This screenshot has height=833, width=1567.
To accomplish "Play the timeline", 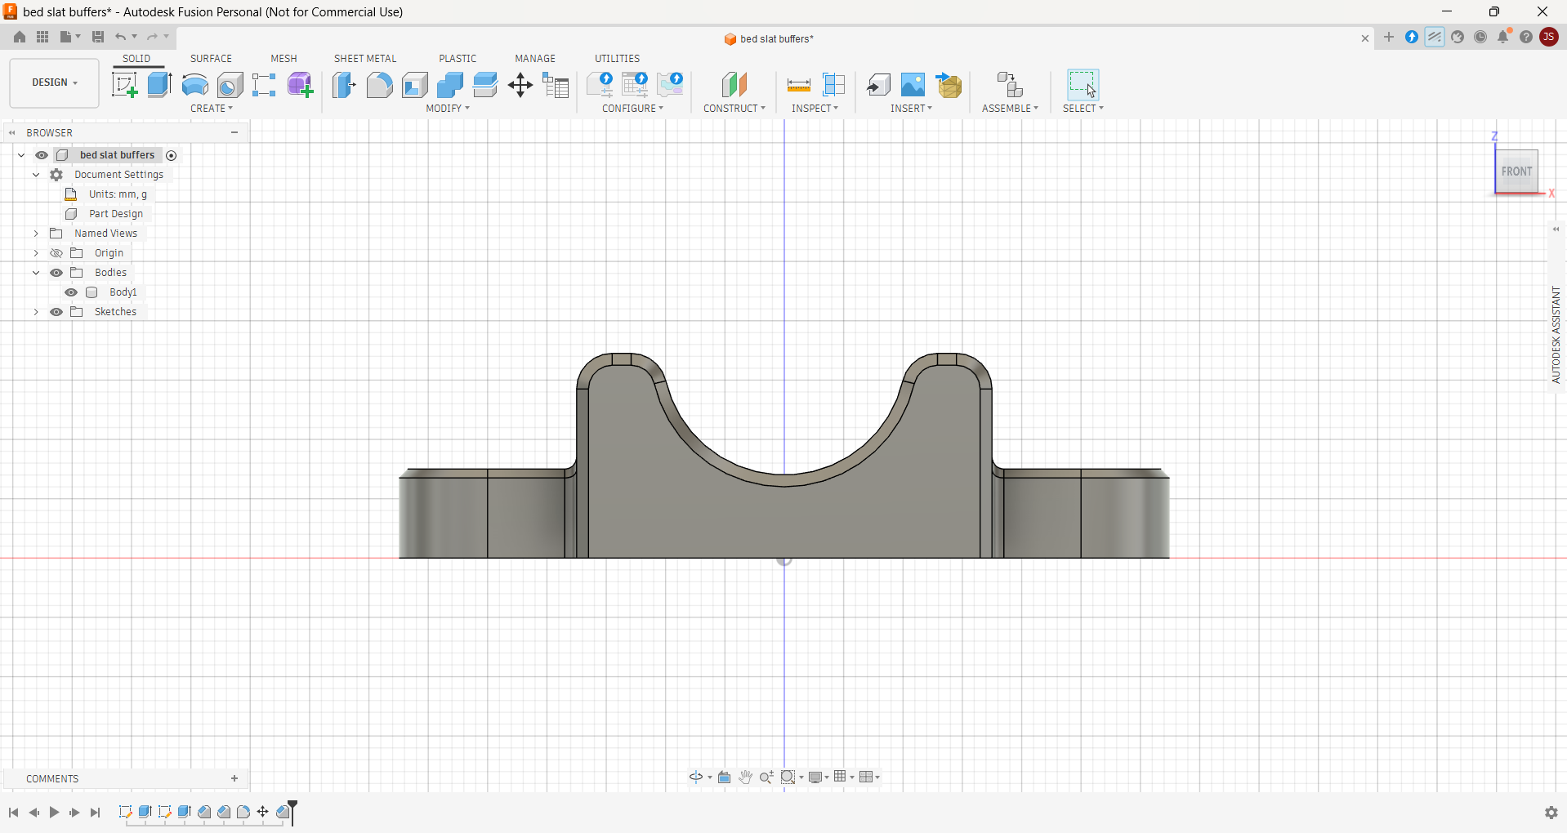I will 54,813.
